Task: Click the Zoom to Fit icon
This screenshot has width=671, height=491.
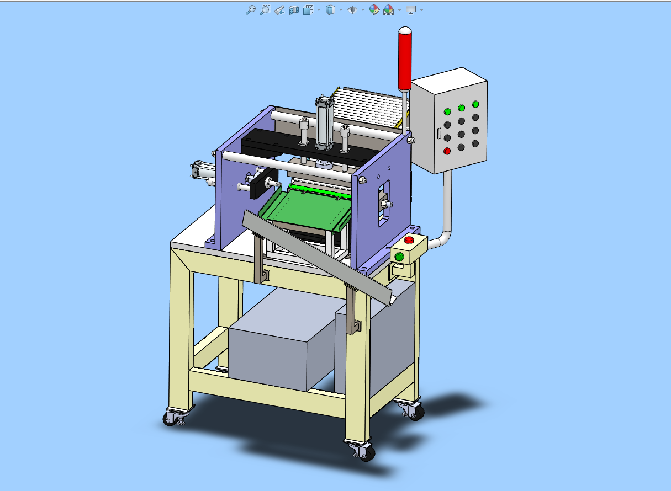Action: click(251, 9)
